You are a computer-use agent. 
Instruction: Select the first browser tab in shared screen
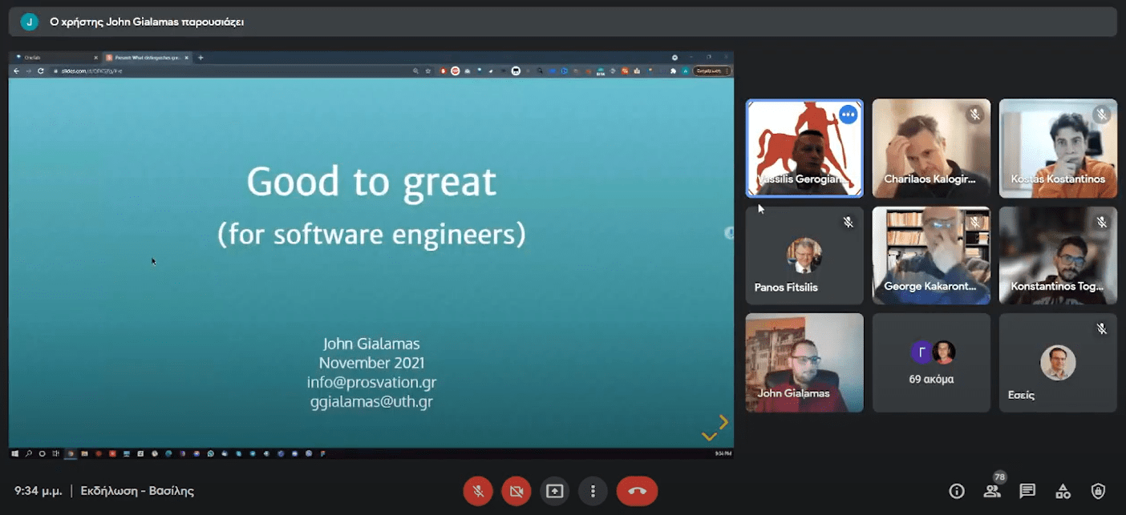point(55,58)
